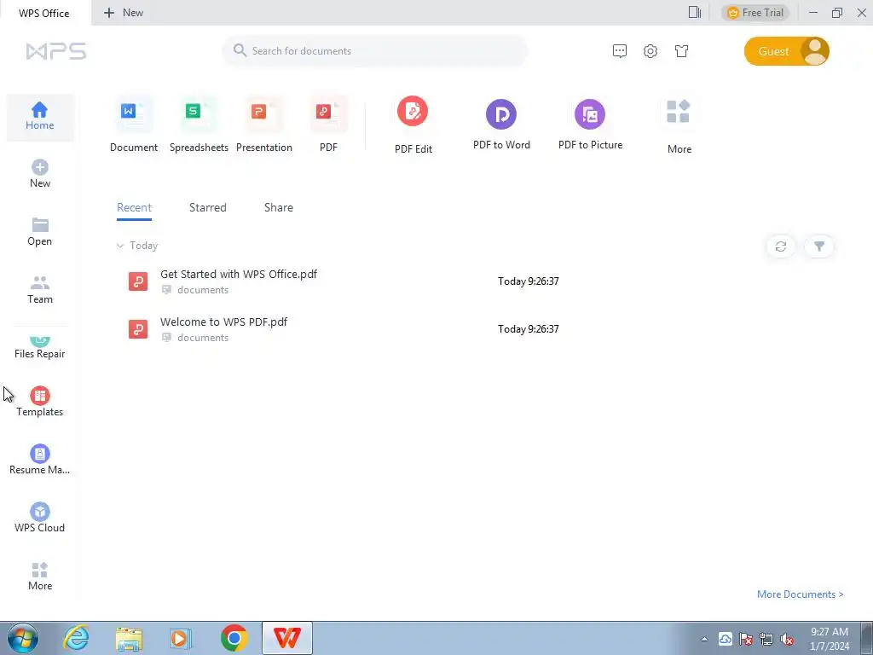873x655 pixels.
Task: Open the feedback message icon
Action: click(x=619, y=51)
